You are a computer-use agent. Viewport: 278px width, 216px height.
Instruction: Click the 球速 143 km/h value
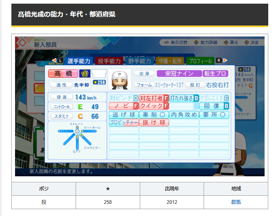[86, 97]
